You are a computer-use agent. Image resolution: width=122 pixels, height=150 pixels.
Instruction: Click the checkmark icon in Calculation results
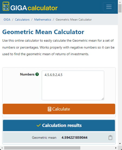38,125
